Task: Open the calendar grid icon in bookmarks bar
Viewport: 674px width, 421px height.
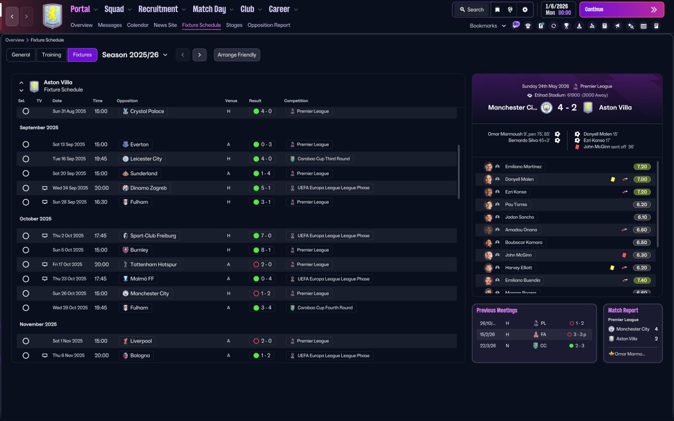Action: click(643, 26)
